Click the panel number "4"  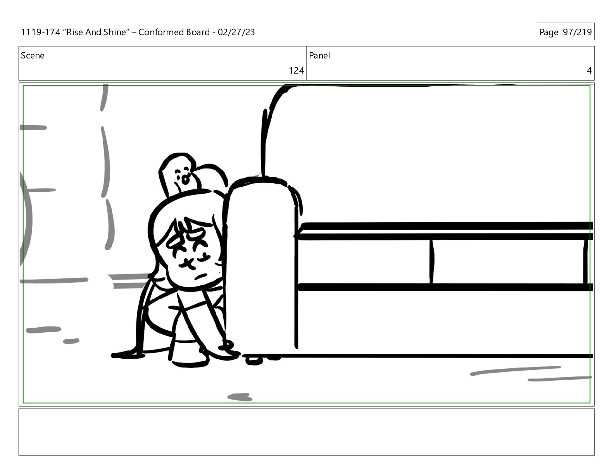click(x=589, y=70)
